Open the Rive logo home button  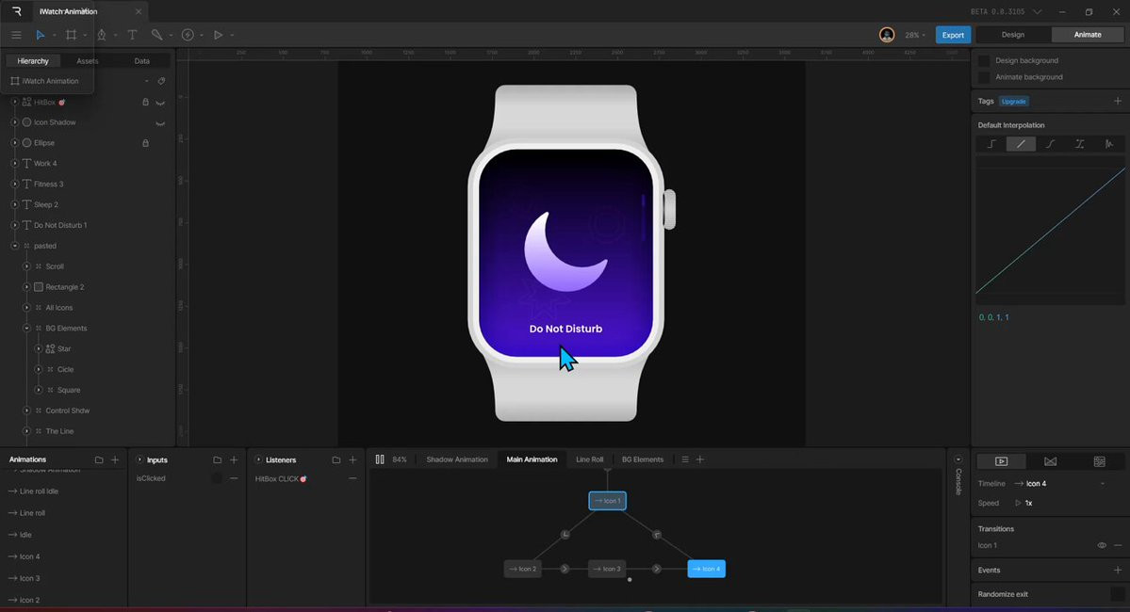[x=16, y=11]
